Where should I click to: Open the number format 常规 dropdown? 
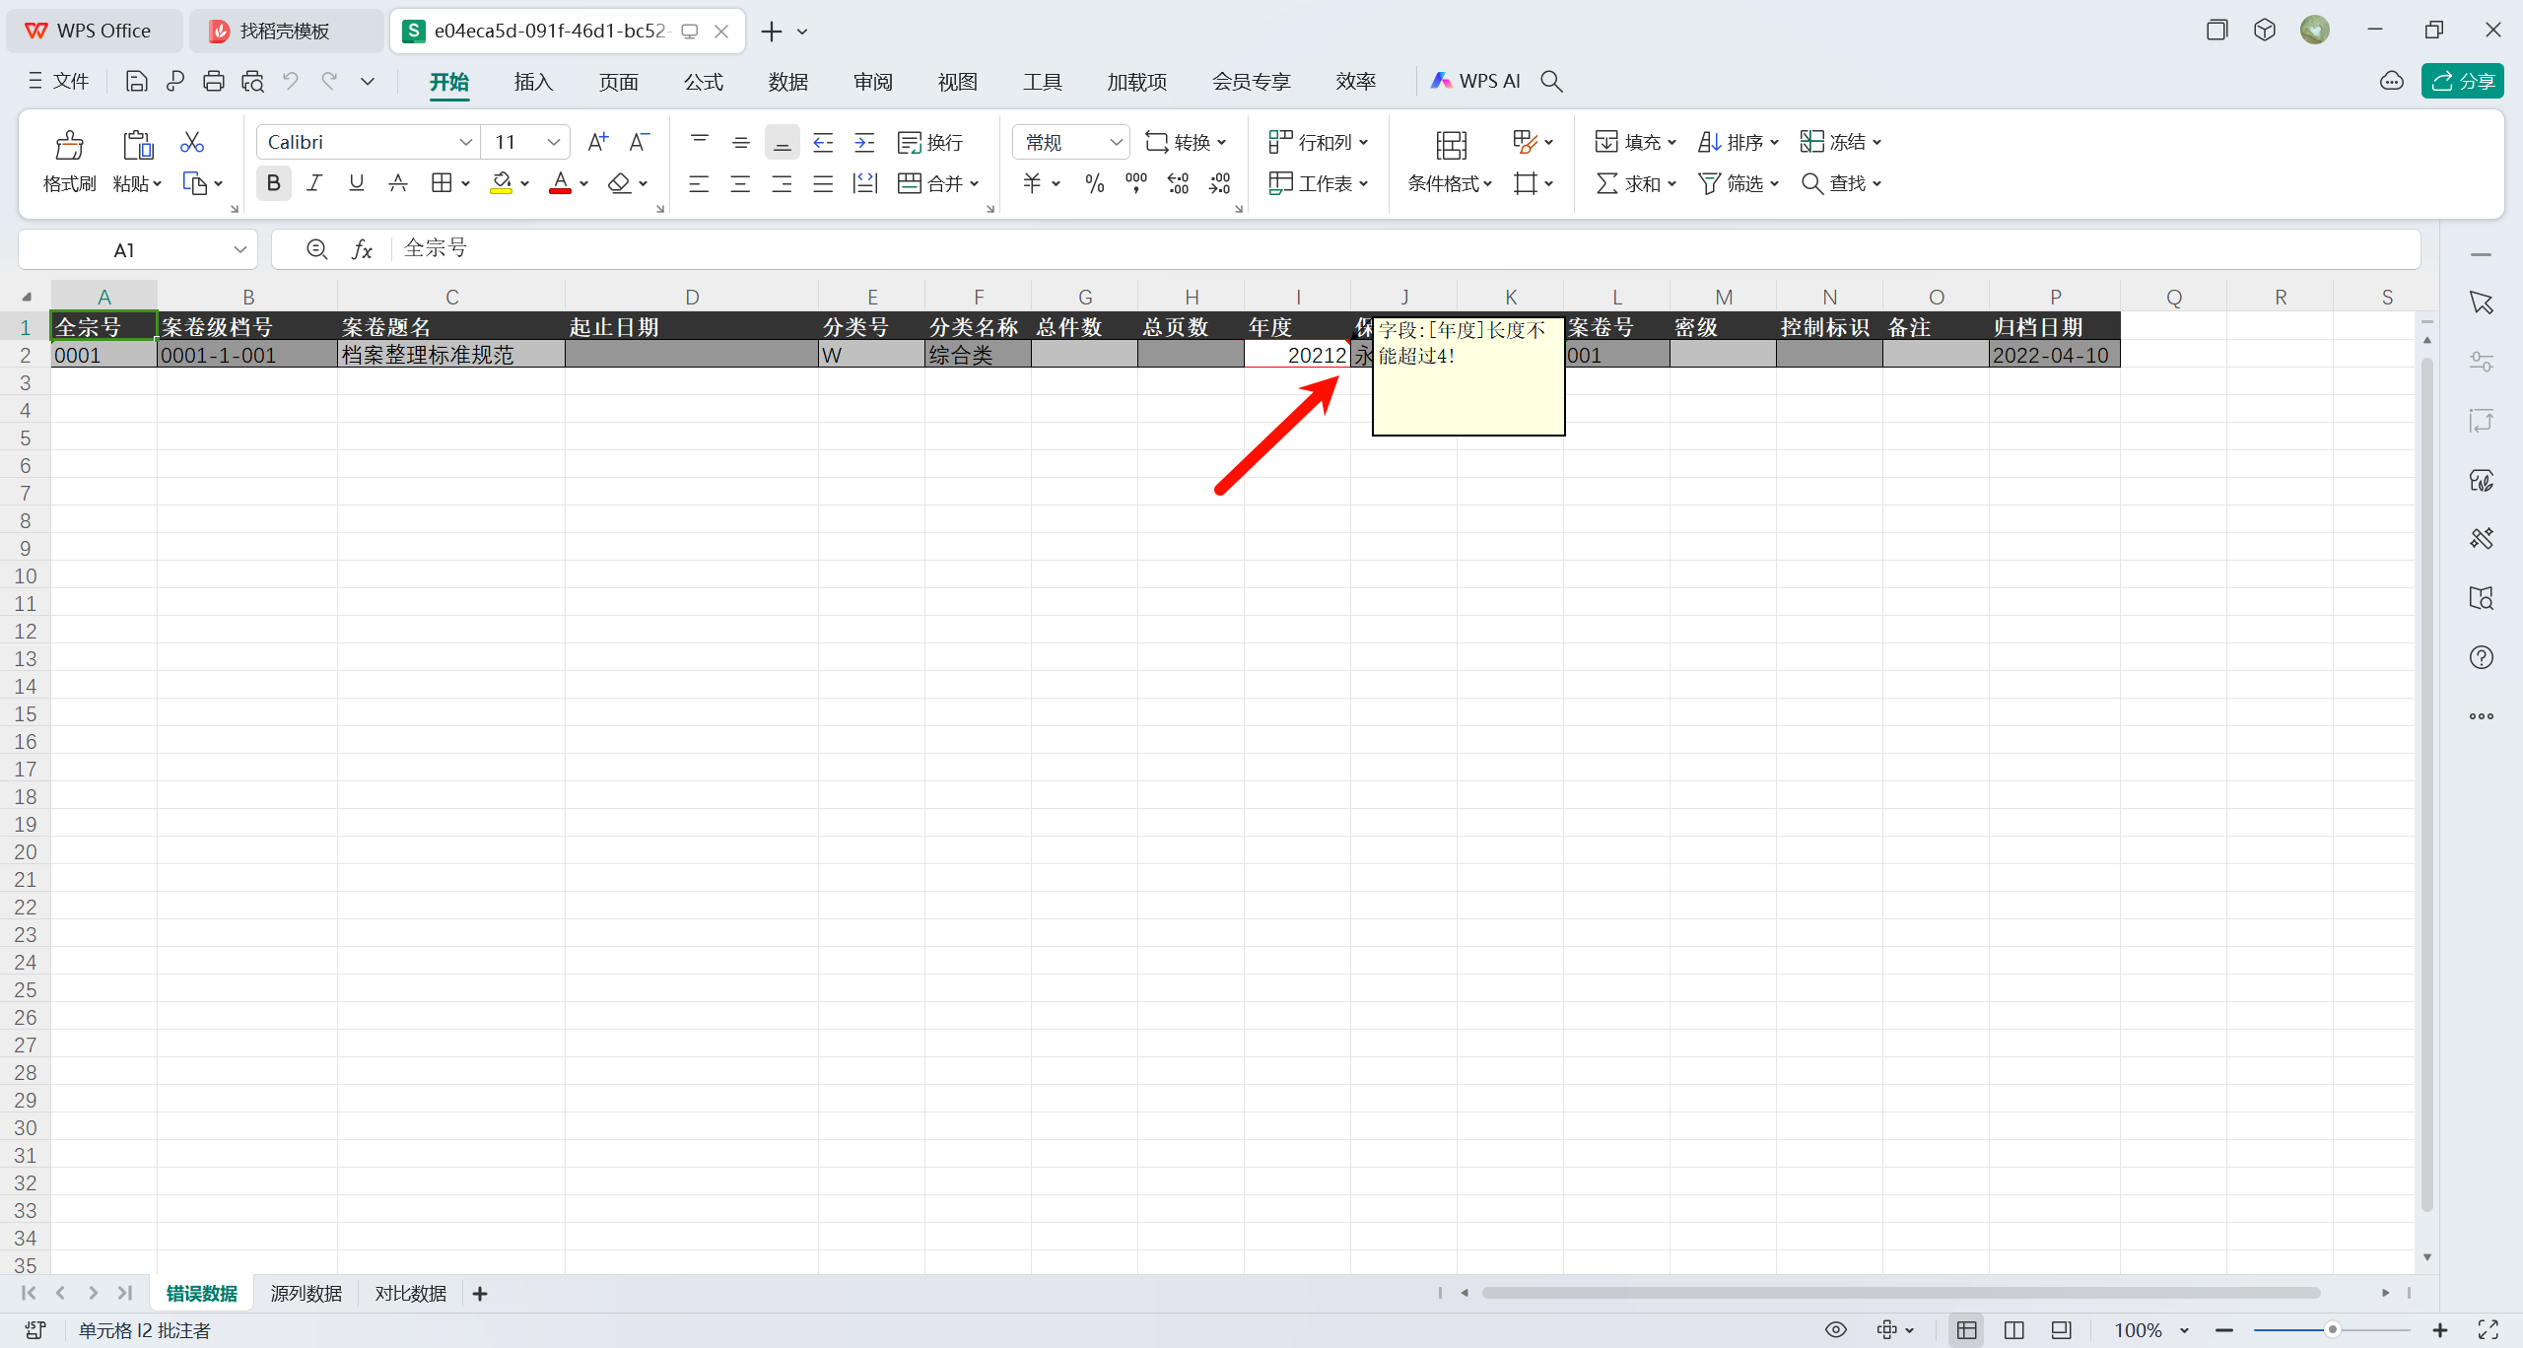(1116, 143)
